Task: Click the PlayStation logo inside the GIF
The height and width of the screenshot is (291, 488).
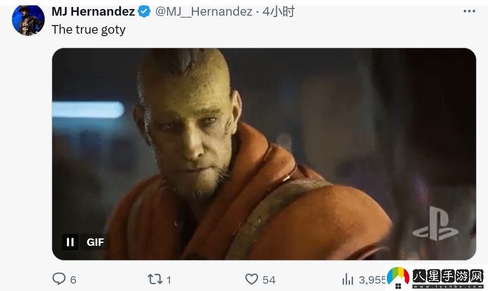Action: (x=435, y=224)
